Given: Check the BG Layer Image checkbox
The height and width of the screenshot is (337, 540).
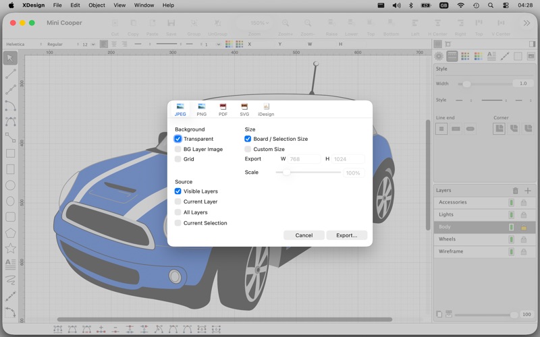Looking at the screenshot, I should (178, 149).
